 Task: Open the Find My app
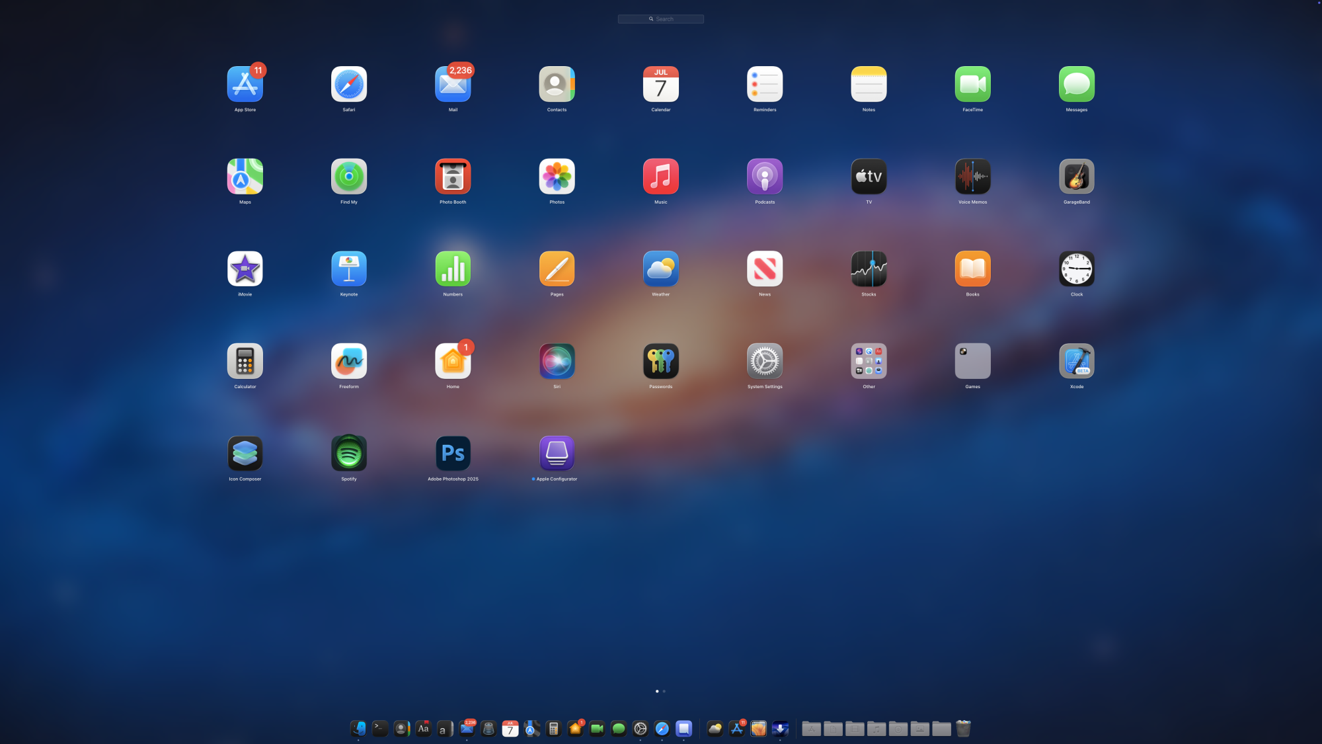(x=349, y=177)
